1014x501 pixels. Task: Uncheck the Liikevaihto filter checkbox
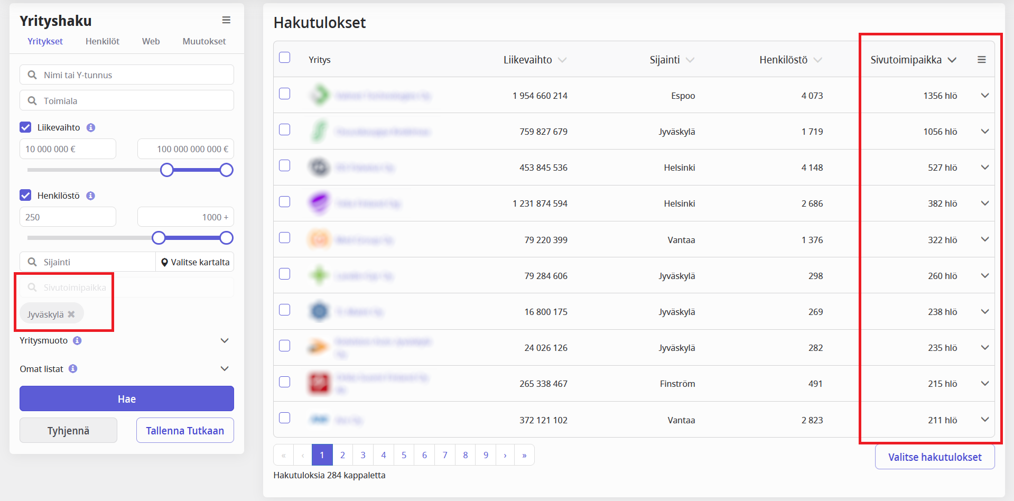[x=25, y=127]
